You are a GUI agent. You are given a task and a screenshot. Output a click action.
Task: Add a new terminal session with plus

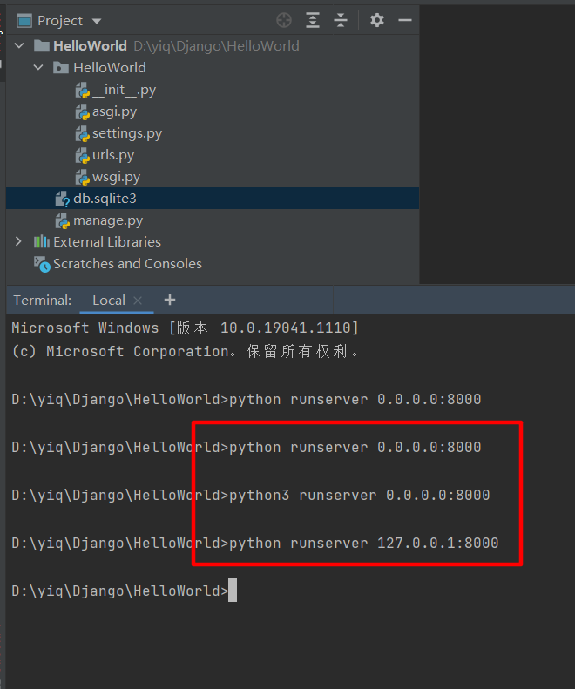tap(170, 300)
